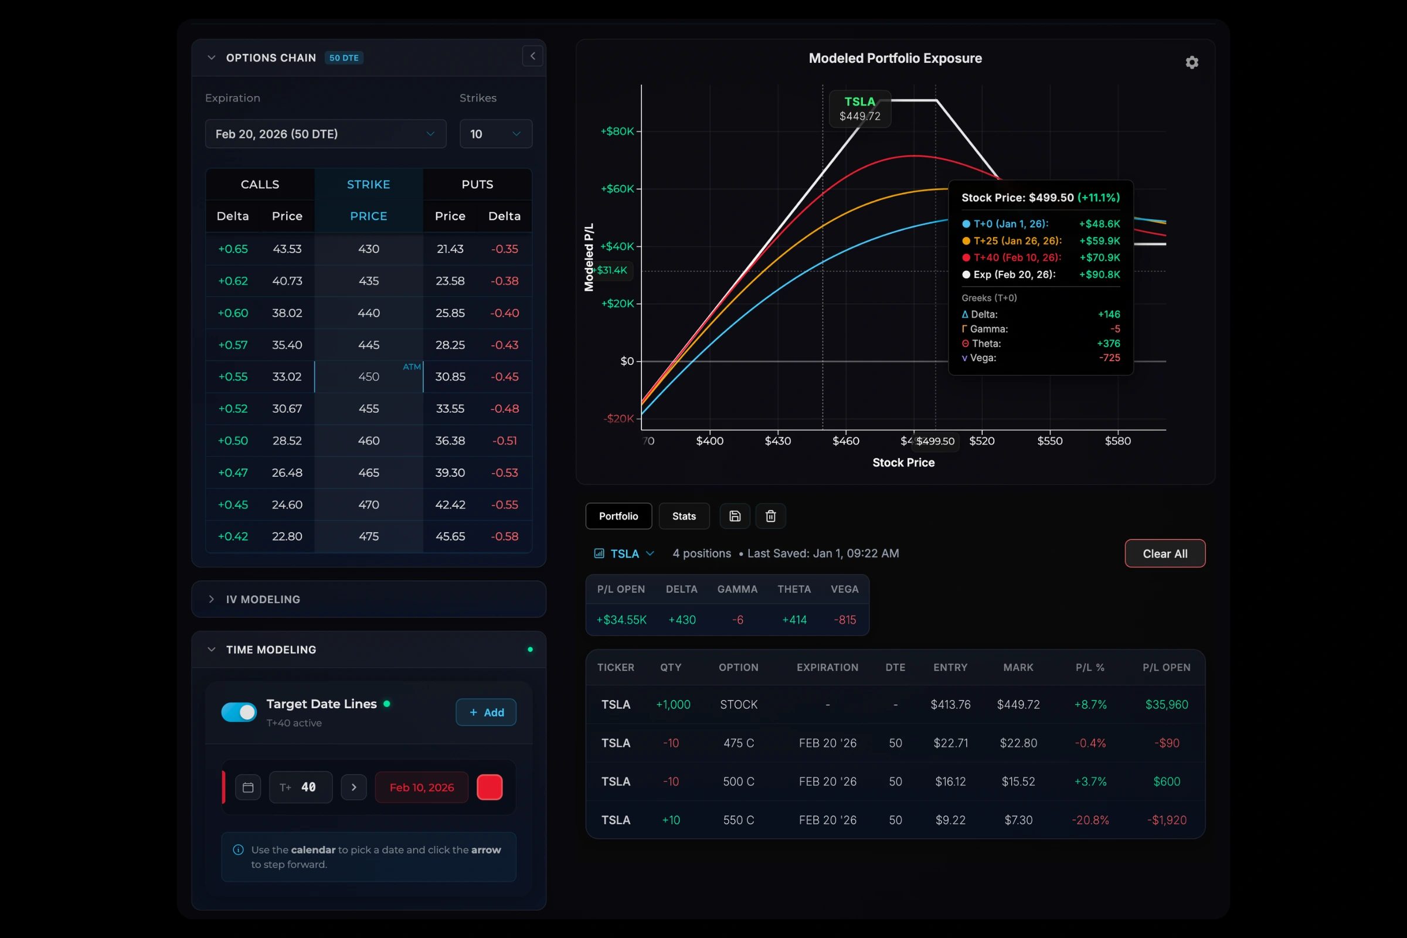
Task: Delete the portfolio via the trash icon
Action: [770, 516]
